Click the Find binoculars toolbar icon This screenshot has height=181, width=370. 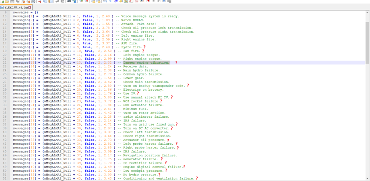(x=69, y=1)
